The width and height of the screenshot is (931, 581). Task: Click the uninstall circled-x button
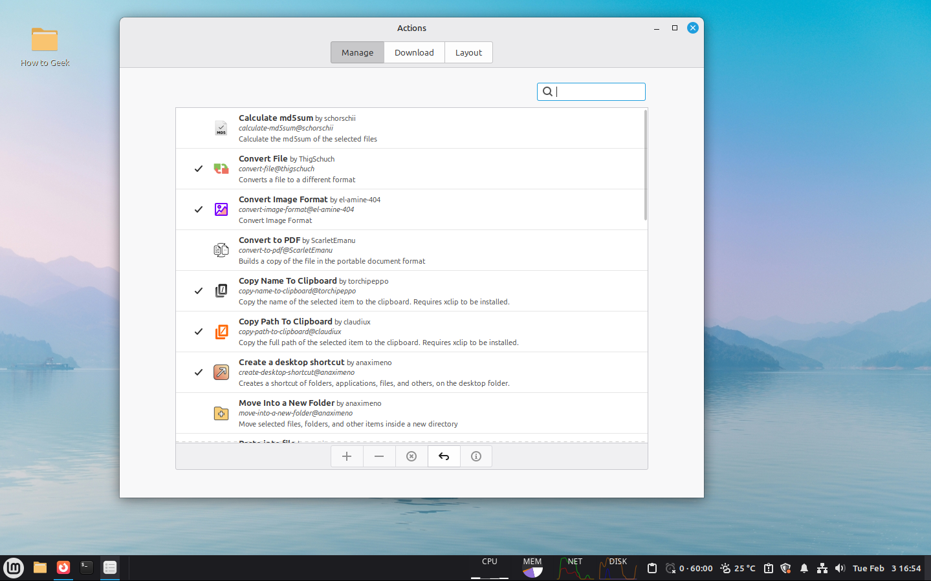[x=411, y=456]
